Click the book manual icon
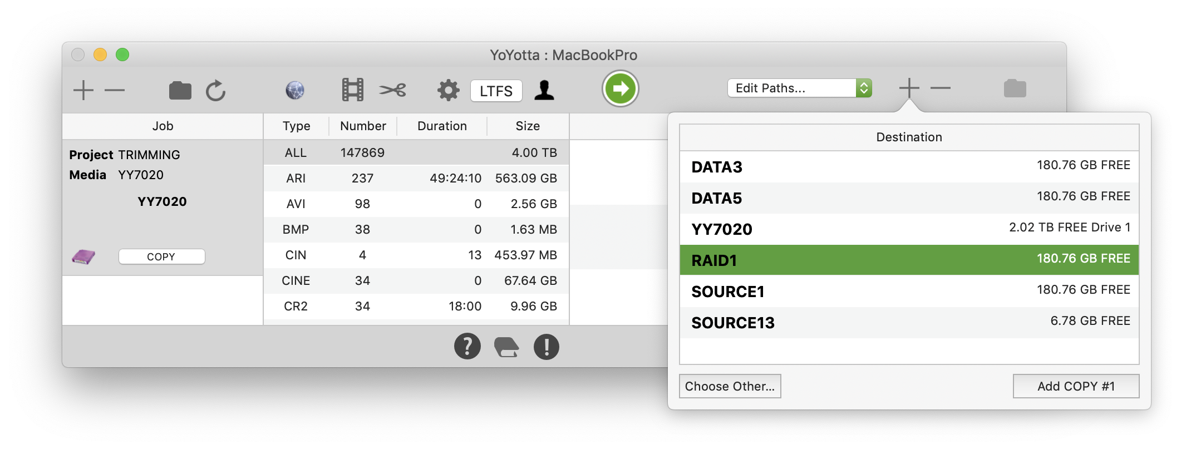Image resolution: width=1191 pixels, height=454 pixels. pos(506,347)
